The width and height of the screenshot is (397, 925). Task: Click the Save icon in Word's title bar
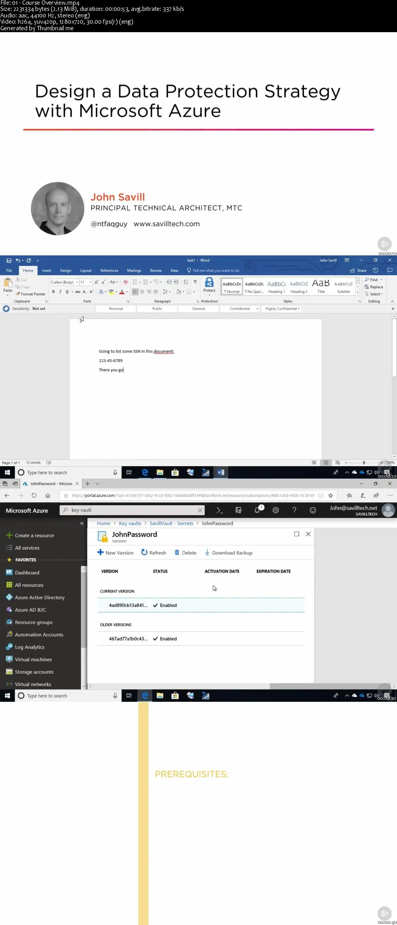pos(9,260)
